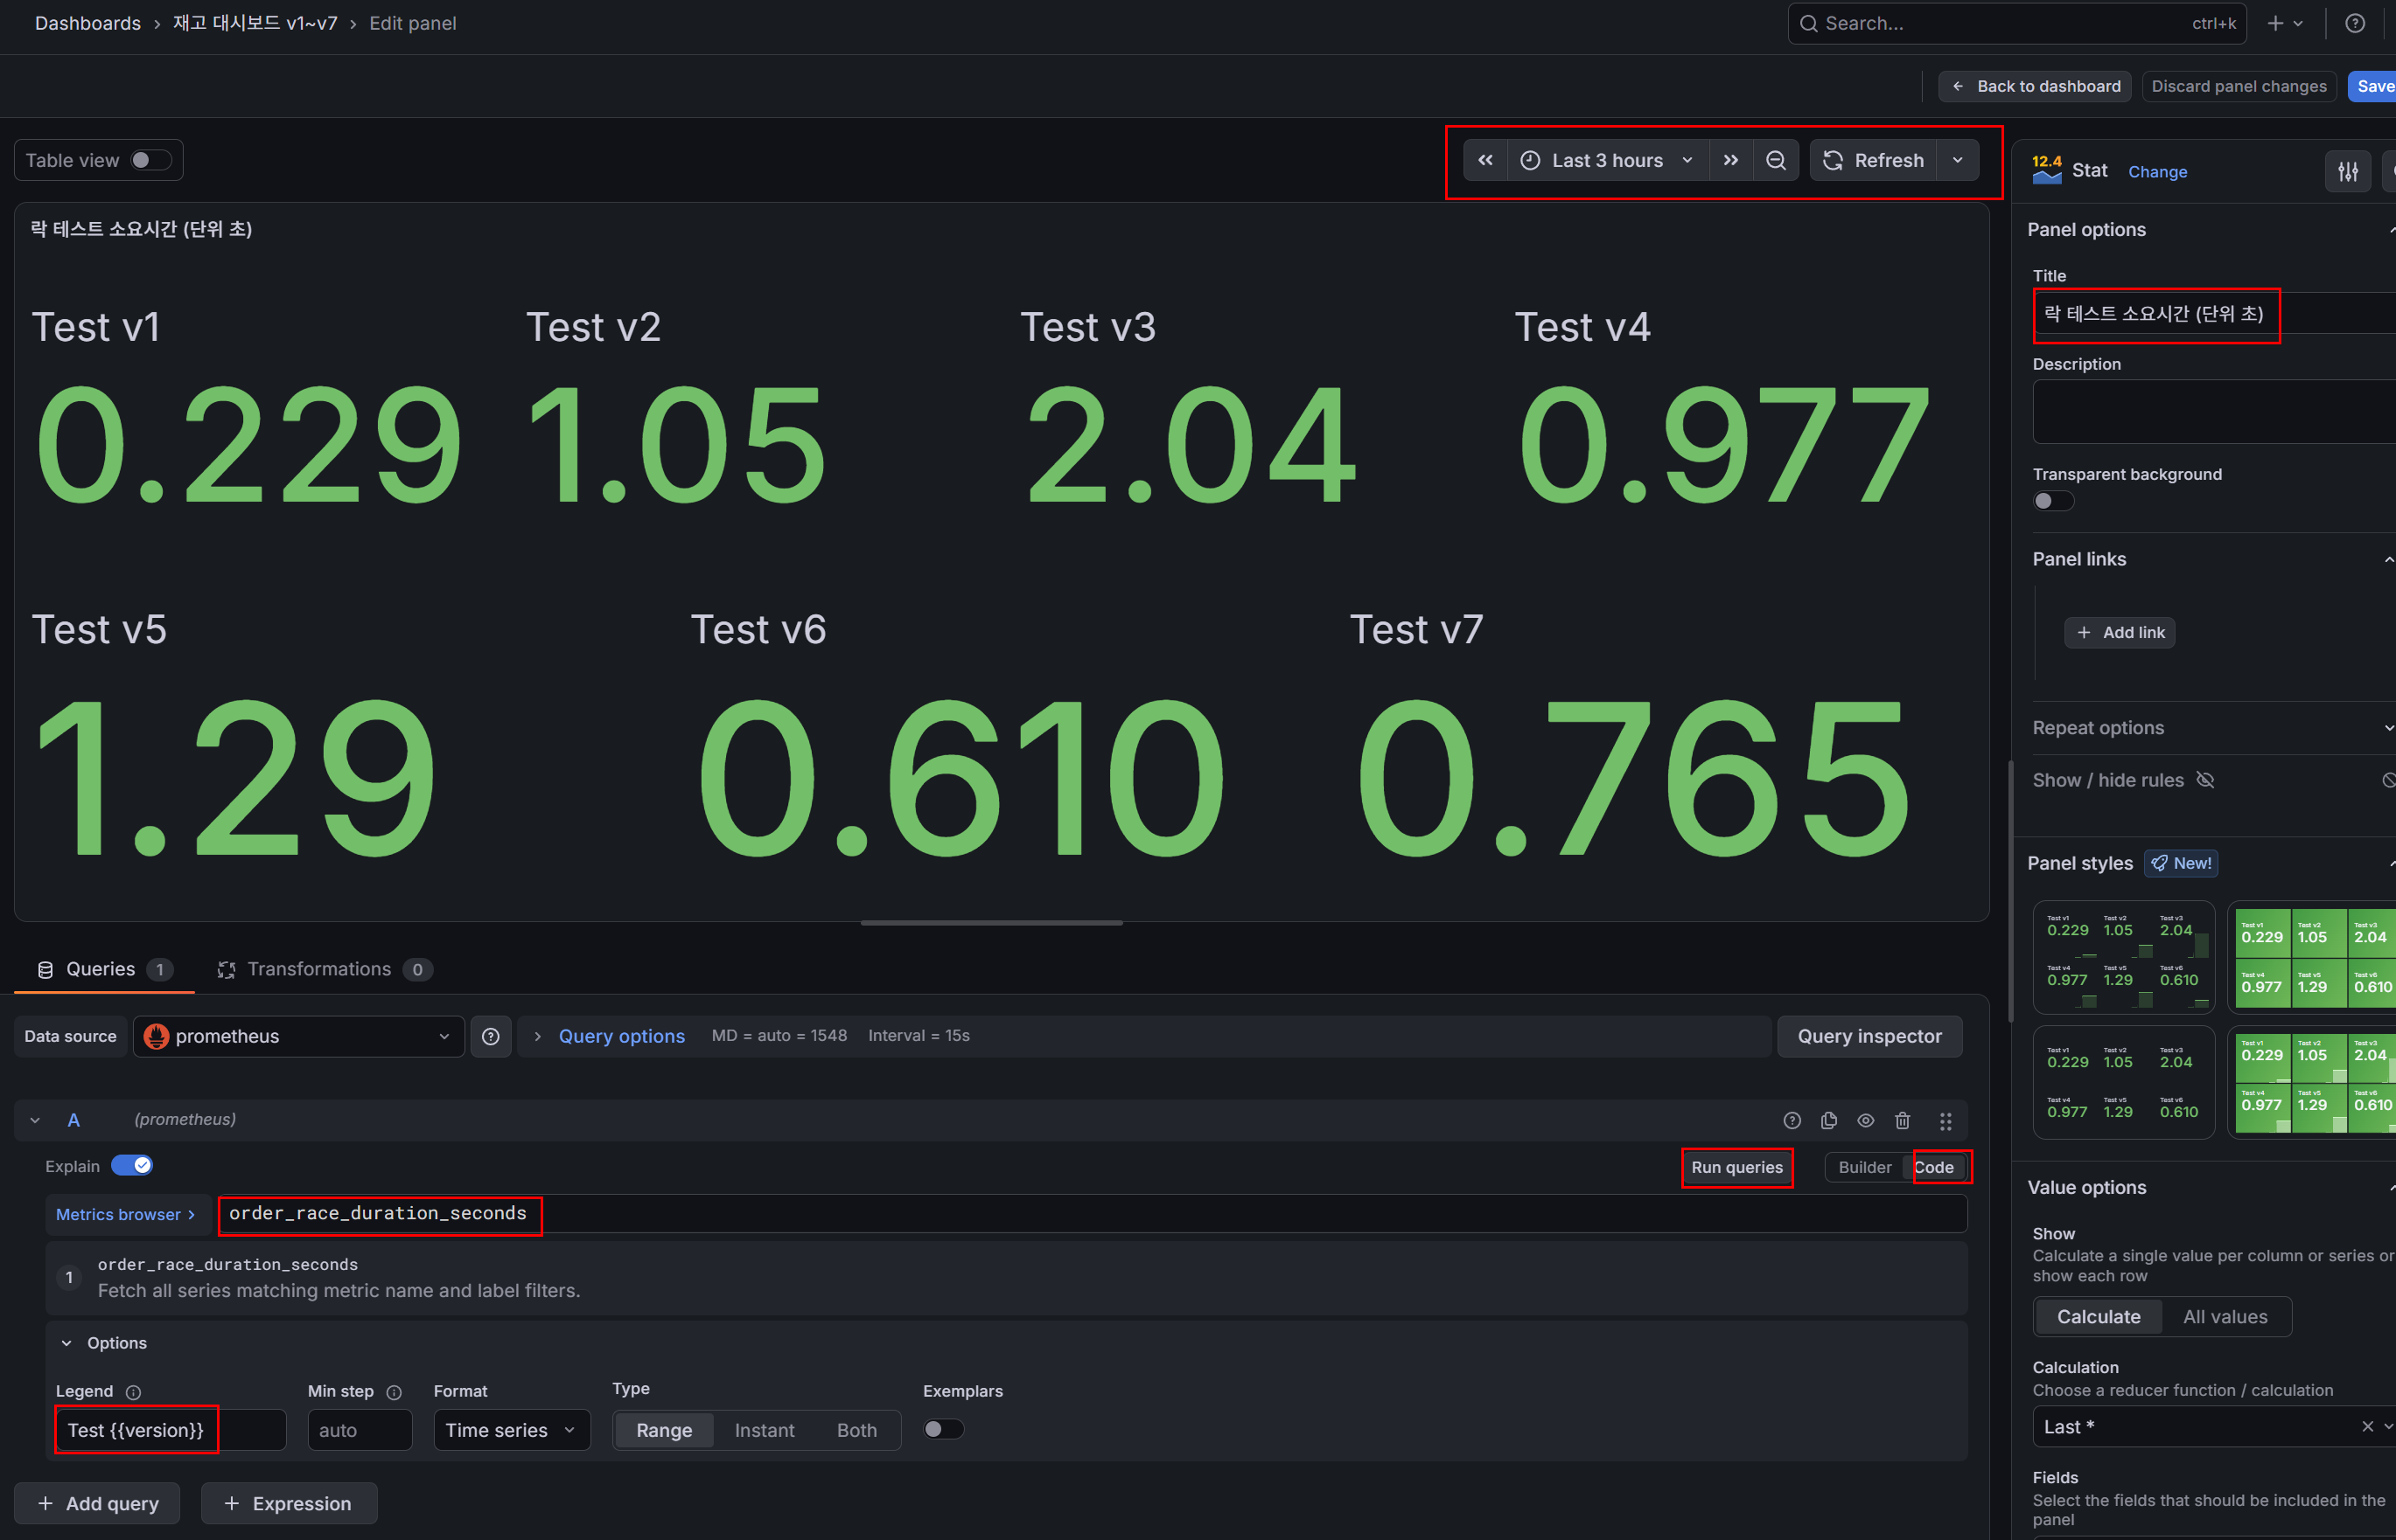The width and height of the screenshot is (2396, 1540).
Task: Select the first panel style thumbnail with sparklines
Action: (2123, 958)
